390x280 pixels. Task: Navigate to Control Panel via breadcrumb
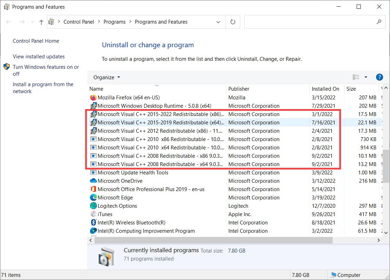click(x=79, y=22)
